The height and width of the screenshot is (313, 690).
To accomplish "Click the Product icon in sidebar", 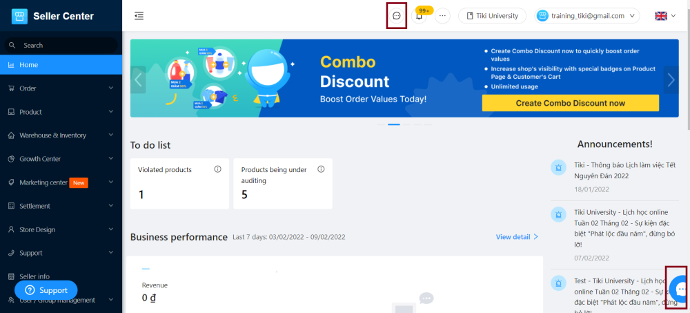I will click(x=12, y=112).
